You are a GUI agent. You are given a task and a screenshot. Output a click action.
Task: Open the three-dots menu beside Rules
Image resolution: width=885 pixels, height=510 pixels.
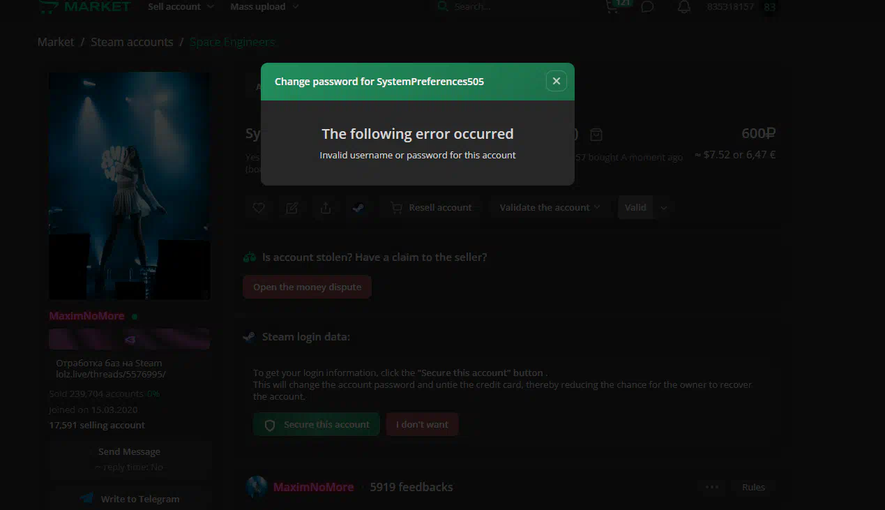click(711, 487)
